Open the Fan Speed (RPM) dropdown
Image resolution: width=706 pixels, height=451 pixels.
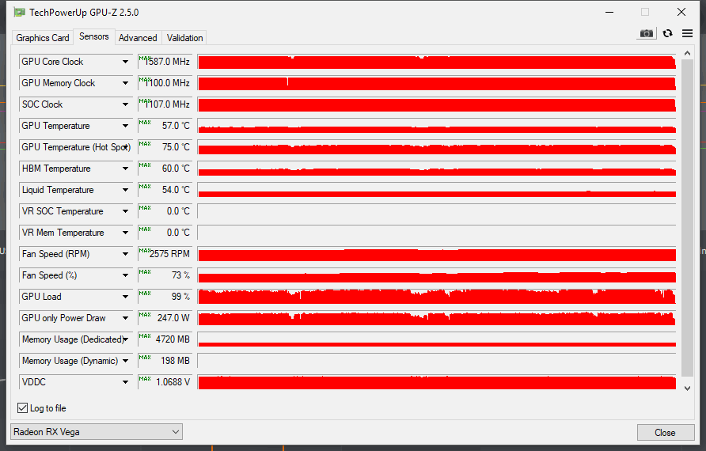click(125, 254)
